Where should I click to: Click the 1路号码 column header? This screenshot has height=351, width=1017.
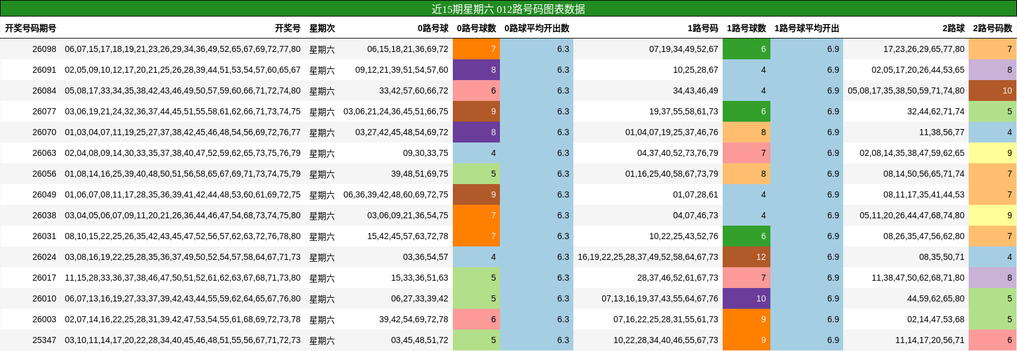702,28
